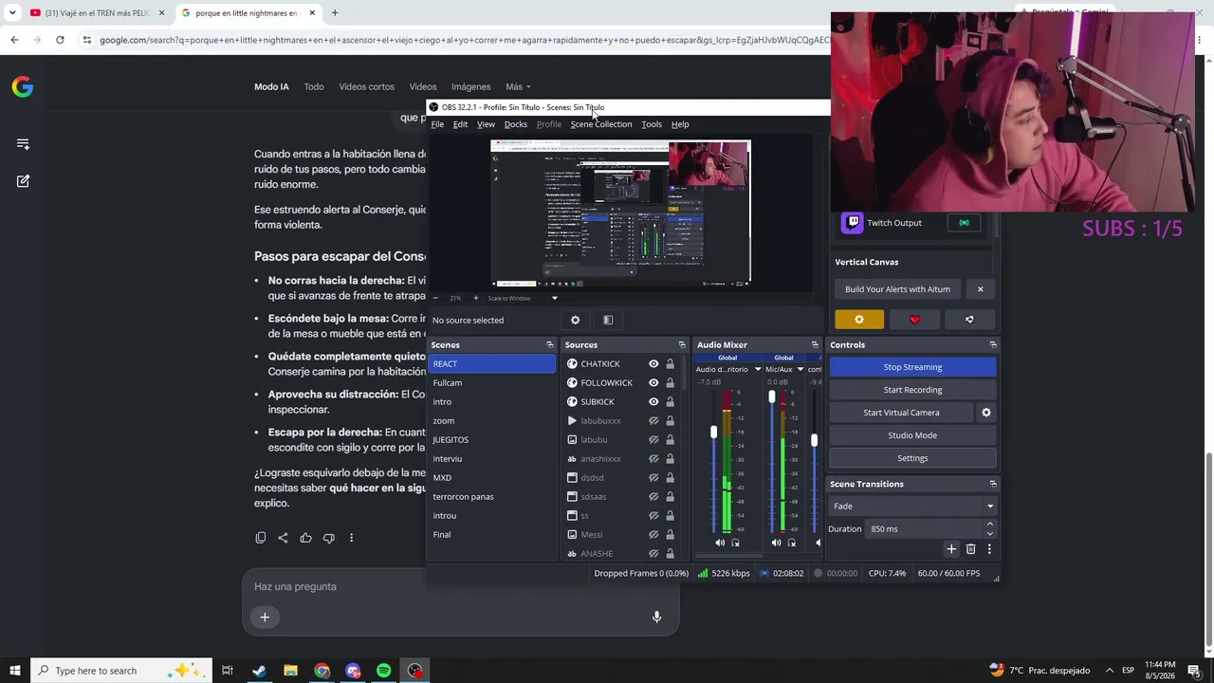This screenshot has width=1214, height=683.
Task: Unlock the FOLLOWKICK source
Action: click(670, 383)
